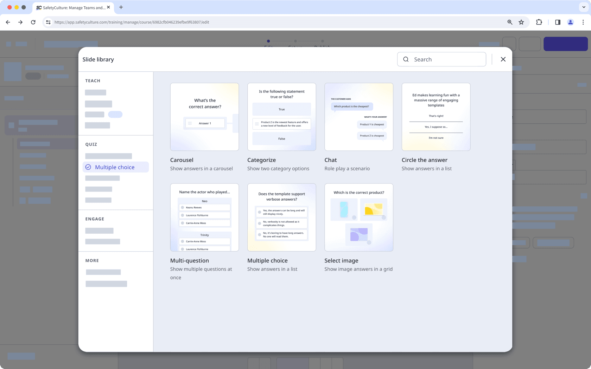
Task: Select the Chat role play template
Action: (359, 117)
